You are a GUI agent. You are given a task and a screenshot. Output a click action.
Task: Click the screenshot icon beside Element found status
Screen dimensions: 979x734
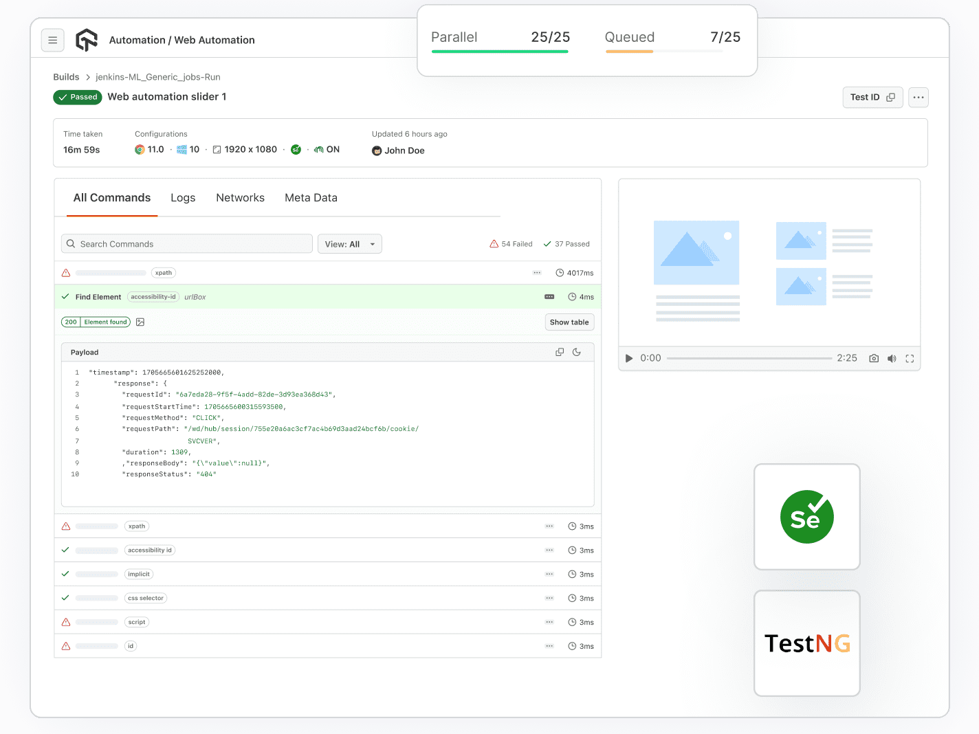tap(140, 322)
